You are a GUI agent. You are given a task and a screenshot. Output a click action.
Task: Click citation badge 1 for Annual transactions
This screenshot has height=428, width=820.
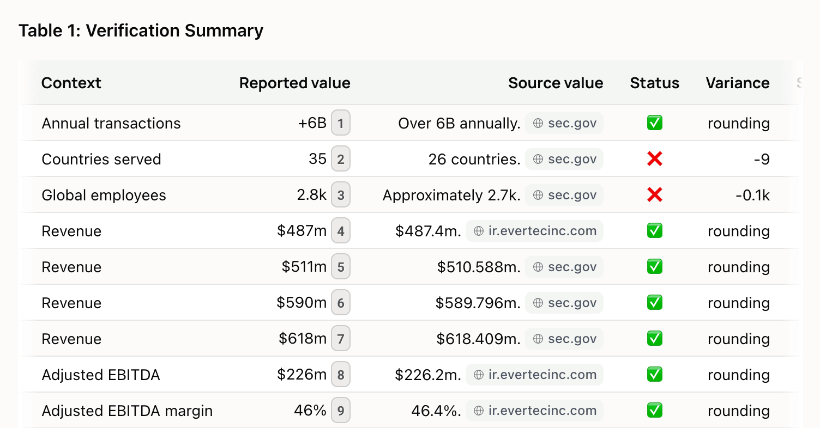(x=341, y=123)
